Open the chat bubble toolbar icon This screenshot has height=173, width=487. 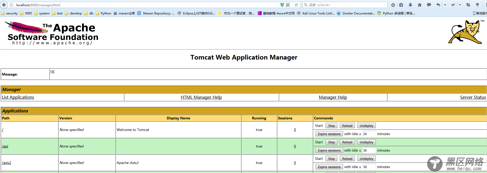(x=429, y=5)
